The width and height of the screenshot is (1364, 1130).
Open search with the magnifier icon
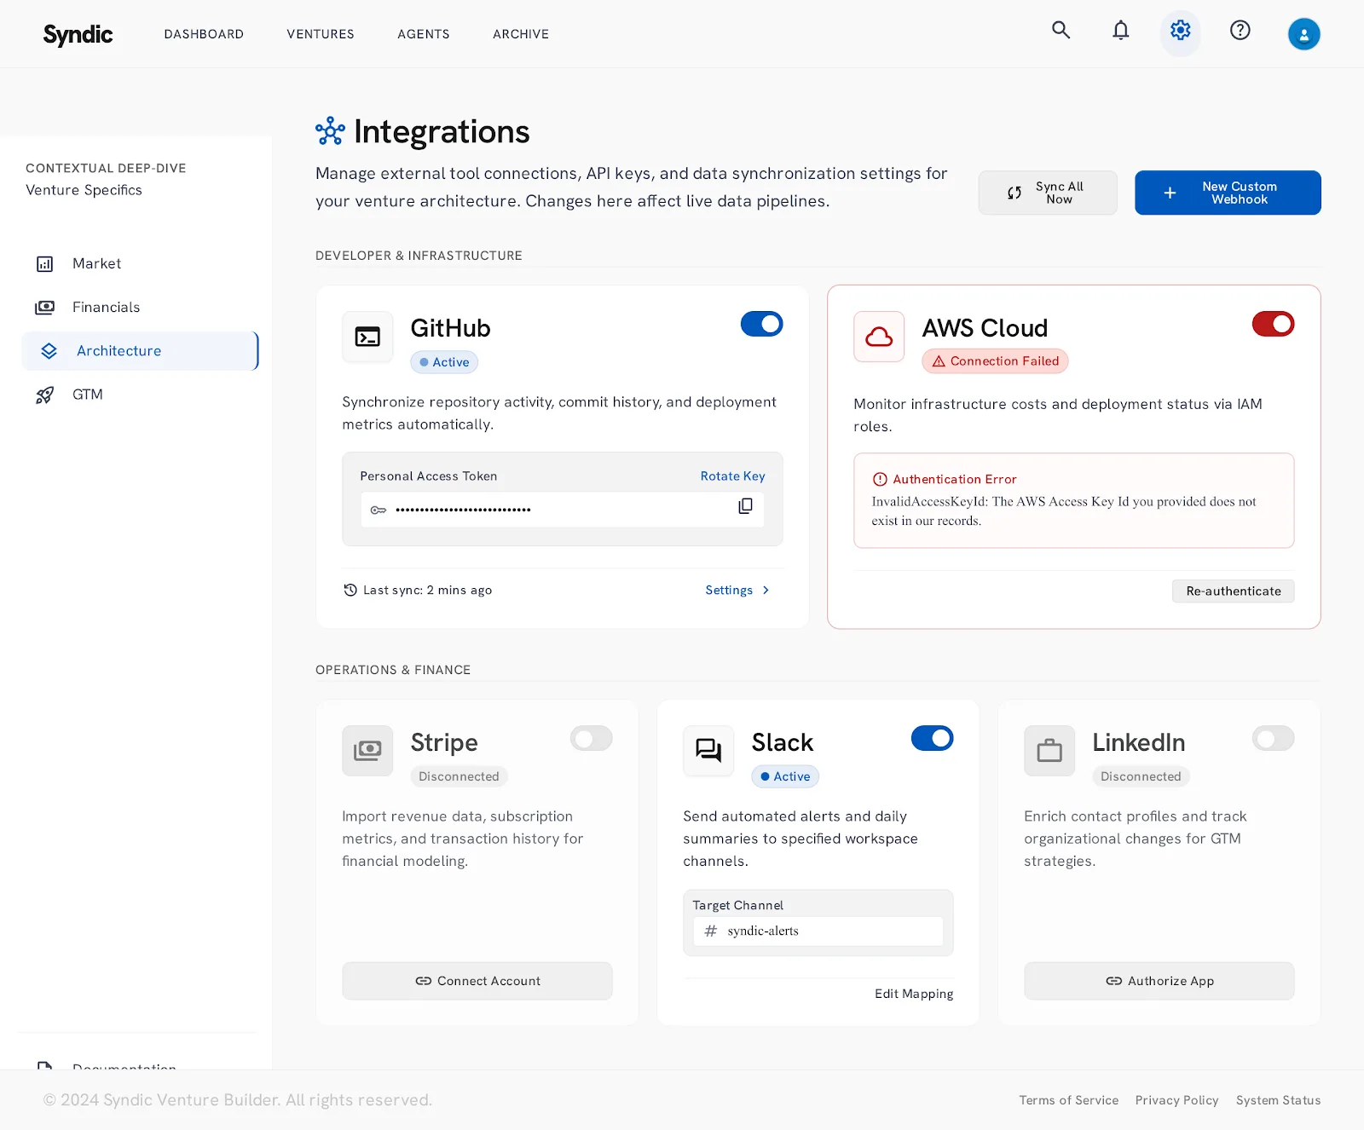coord(1061,31)
